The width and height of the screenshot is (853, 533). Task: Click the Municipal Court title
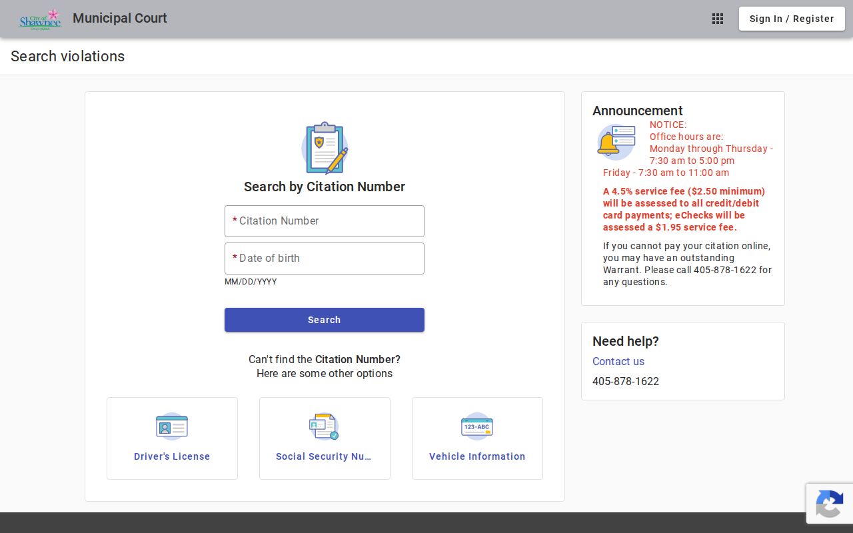tap(120, 18)
